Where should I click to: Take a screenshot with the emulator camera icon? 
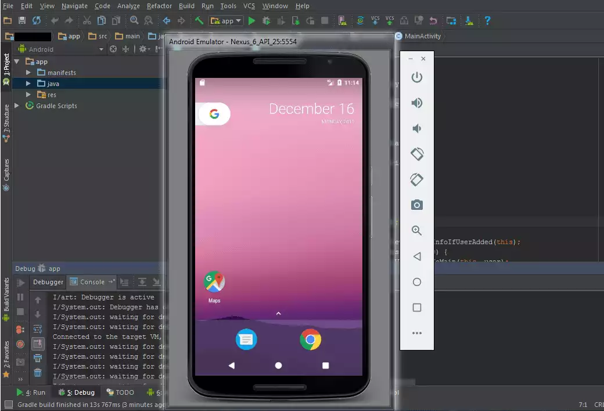(416, 205)
